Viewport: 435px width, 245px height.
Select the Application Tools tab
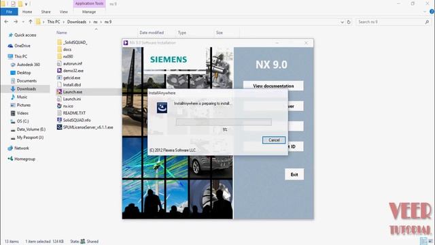coord(89,3)
